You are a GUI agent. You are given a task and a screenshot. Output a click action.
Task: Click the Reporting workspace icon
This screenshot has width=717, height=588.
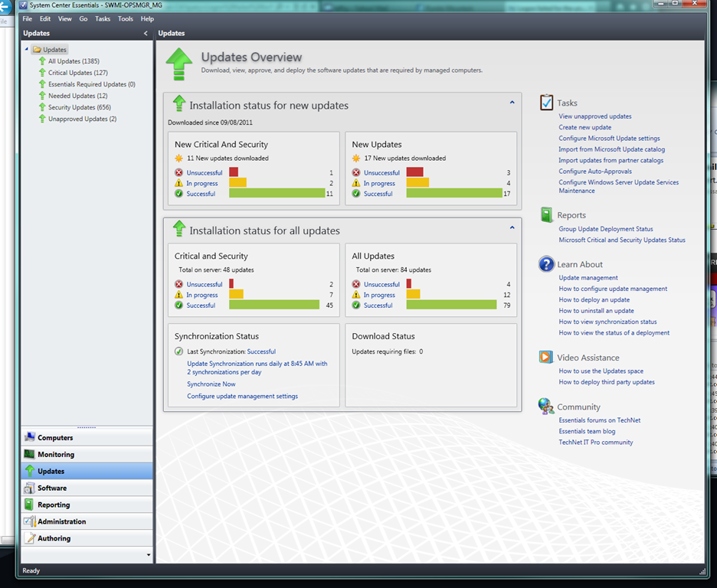point(30,505)
